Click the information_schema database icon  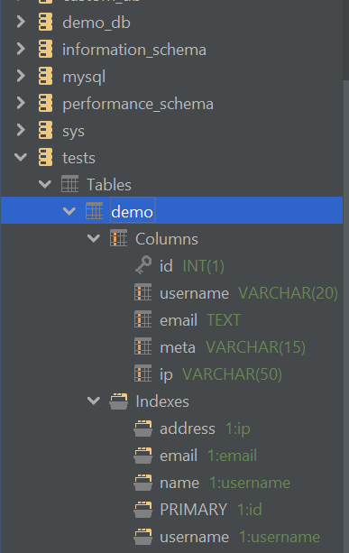click(x=45, y=49)
